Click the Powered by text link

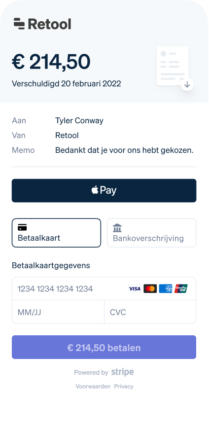pyautogui.click(x=91, y=372)
